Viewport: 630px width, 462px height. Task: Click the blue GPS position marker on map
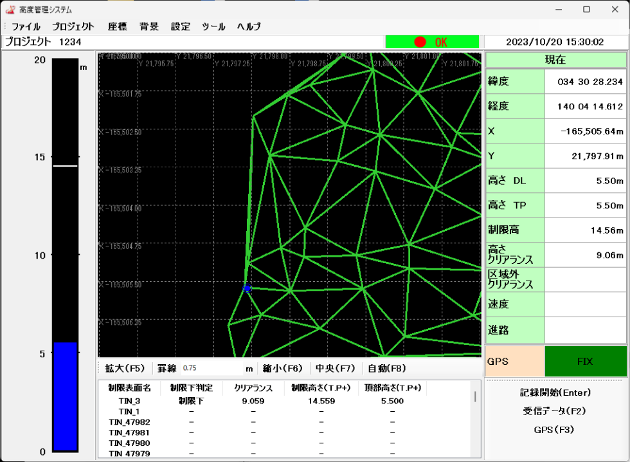248,288
